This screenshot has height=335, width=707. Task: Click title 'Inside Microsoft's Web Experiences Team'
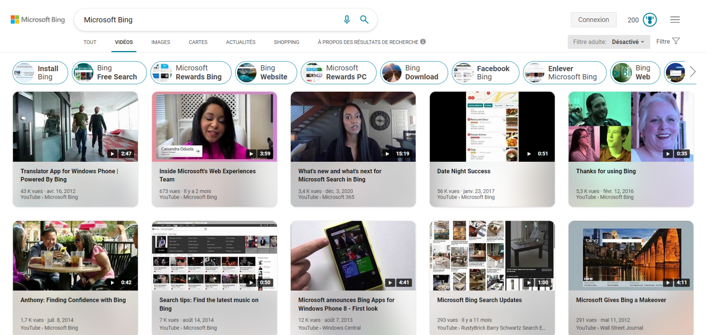click(207, 175)
